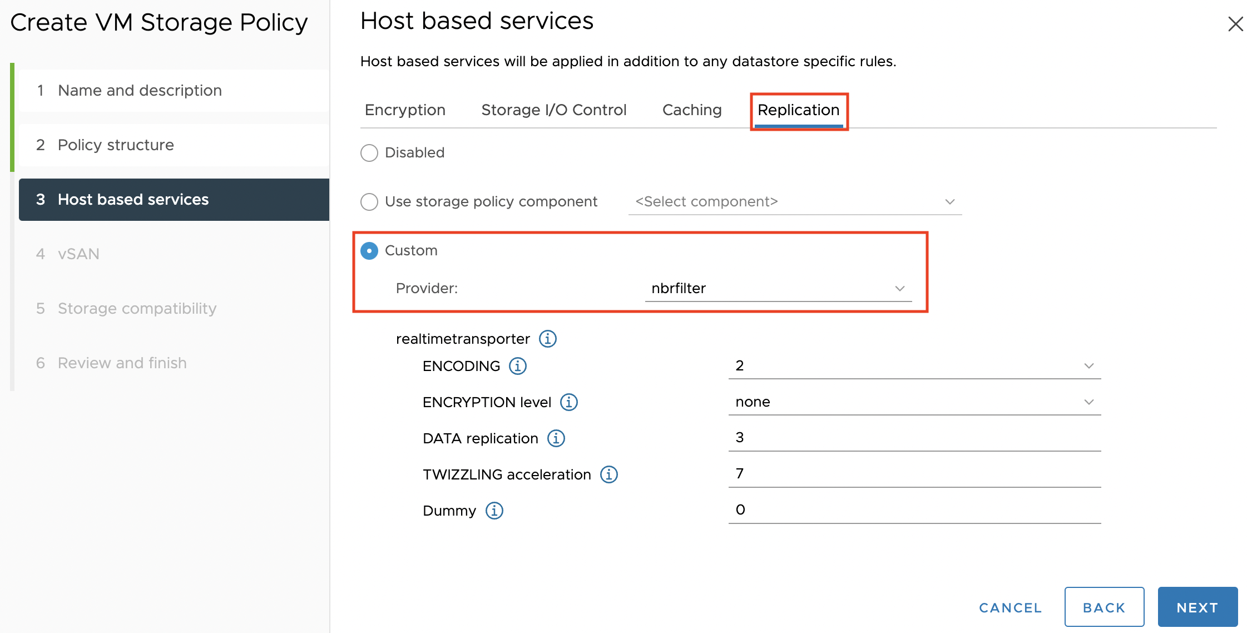This screenshot has height=633, width=1247.
Task: Click the DATA replication info icon
Action: 556,438
